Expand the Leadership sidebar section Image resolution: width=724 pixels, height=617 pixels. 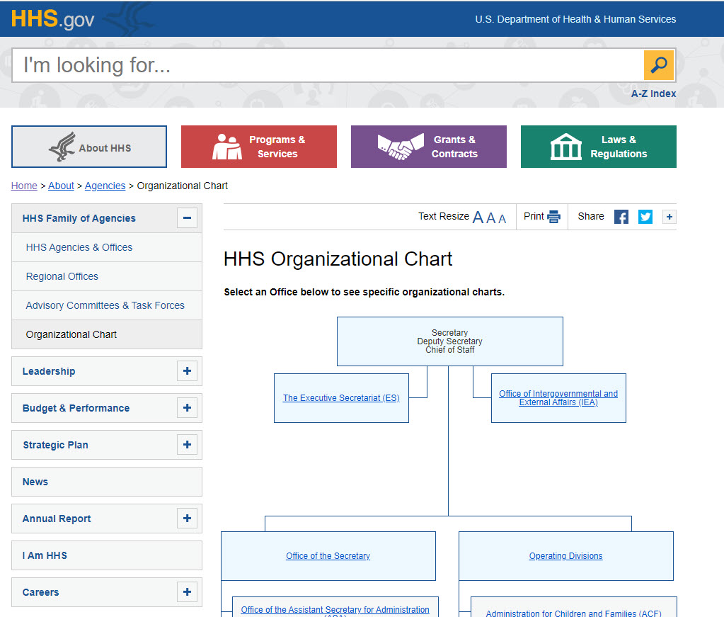click(187, 371)
